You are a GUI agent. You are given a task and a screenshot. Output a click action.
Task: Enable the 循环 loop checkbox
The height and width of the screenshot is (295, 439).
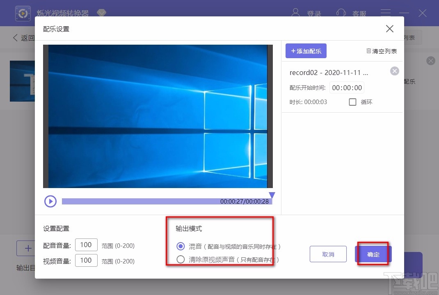tap(352, 102)
